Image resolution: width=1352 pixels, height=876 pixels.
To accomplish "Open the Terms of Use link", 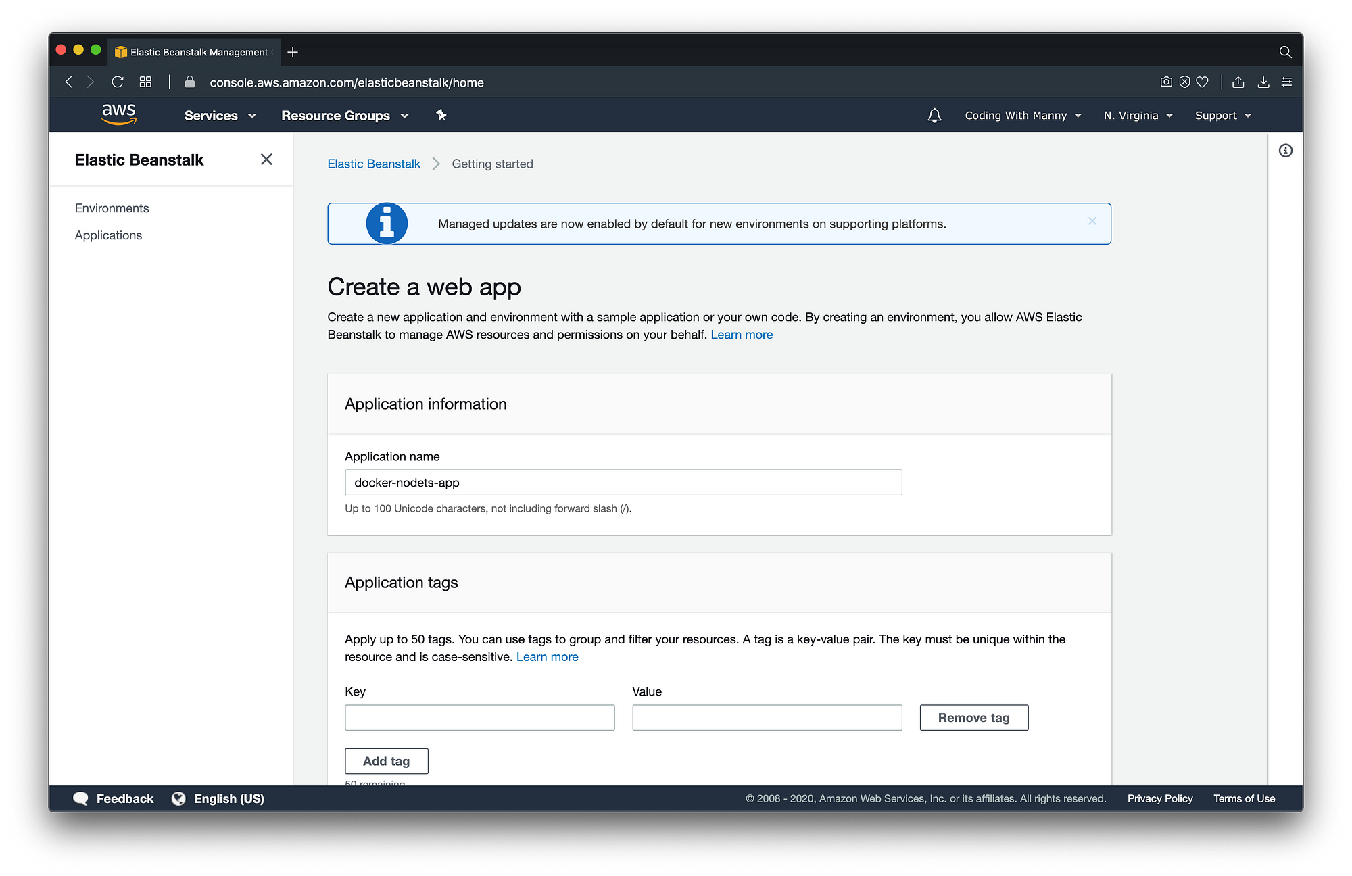I will click(x=1244, y=798).
